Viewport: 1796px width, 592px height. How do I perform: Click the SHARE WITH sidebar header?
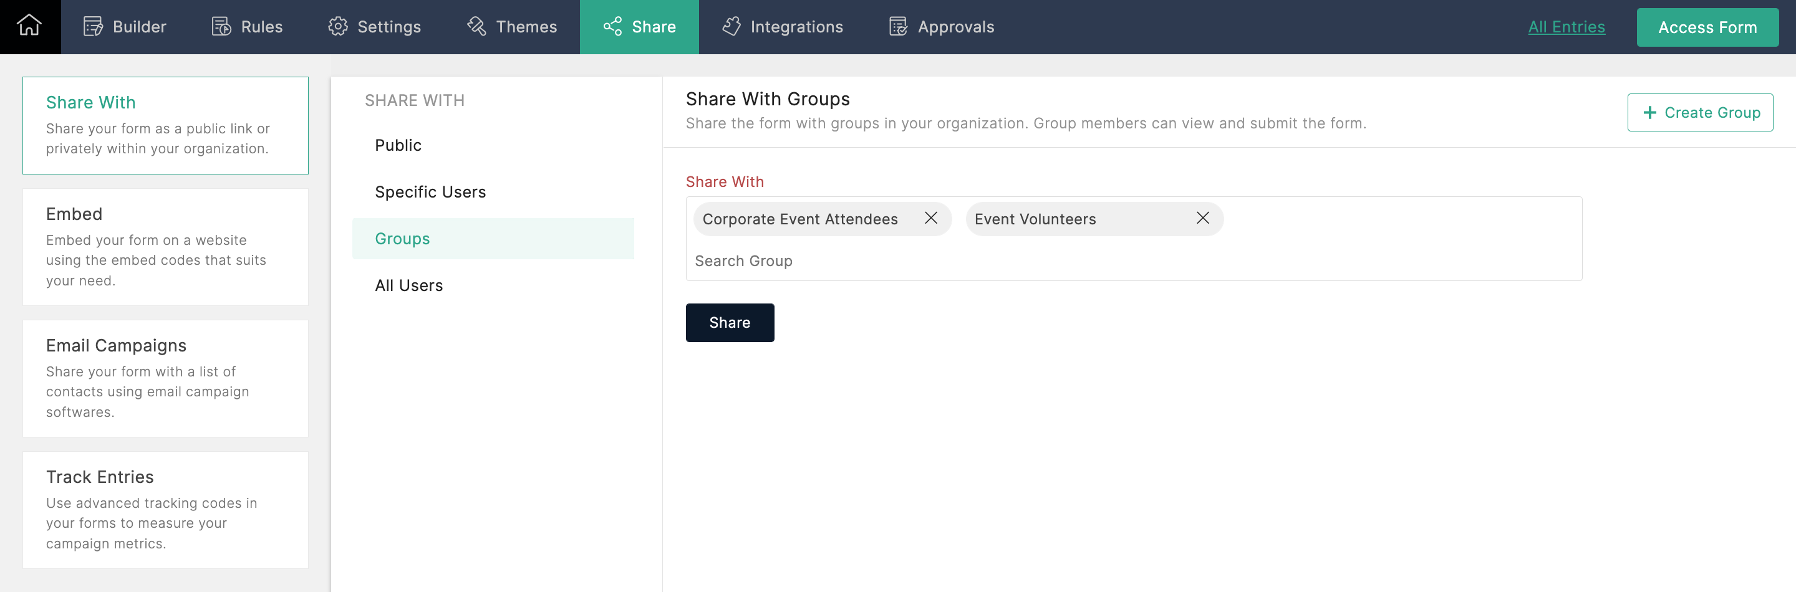pos(415,100)
